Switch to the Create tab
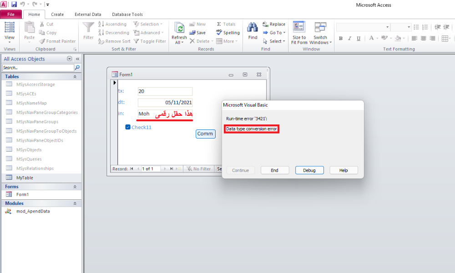The height and width of the screenshot is (273, 455). 57,14
